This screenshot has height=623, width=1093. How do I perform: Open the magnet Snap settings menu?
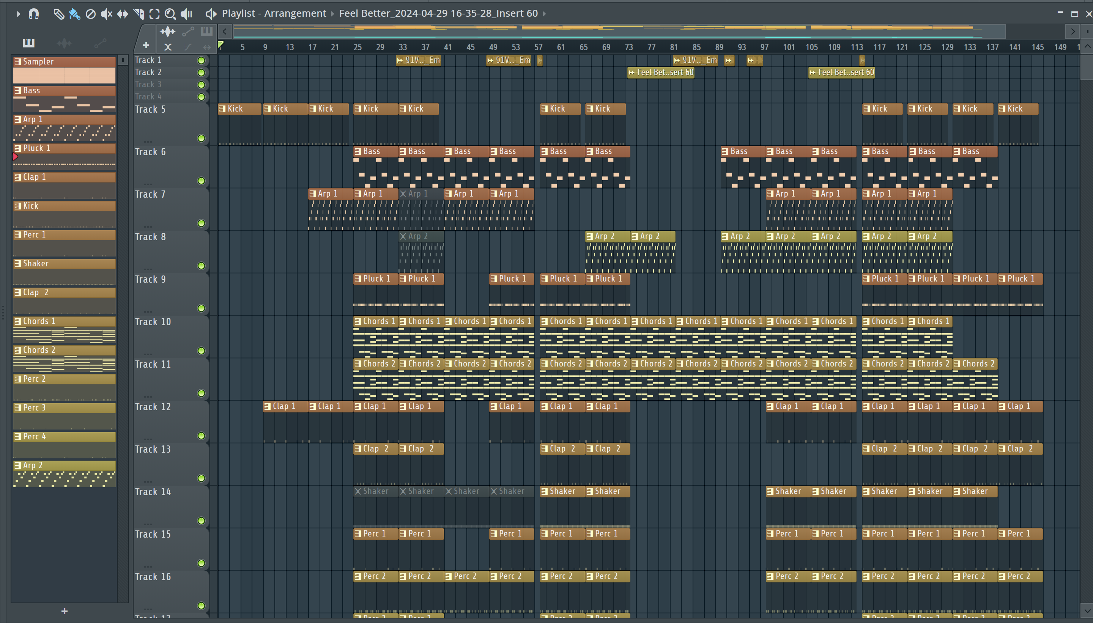pyautogui.click(x=34, y=14)
